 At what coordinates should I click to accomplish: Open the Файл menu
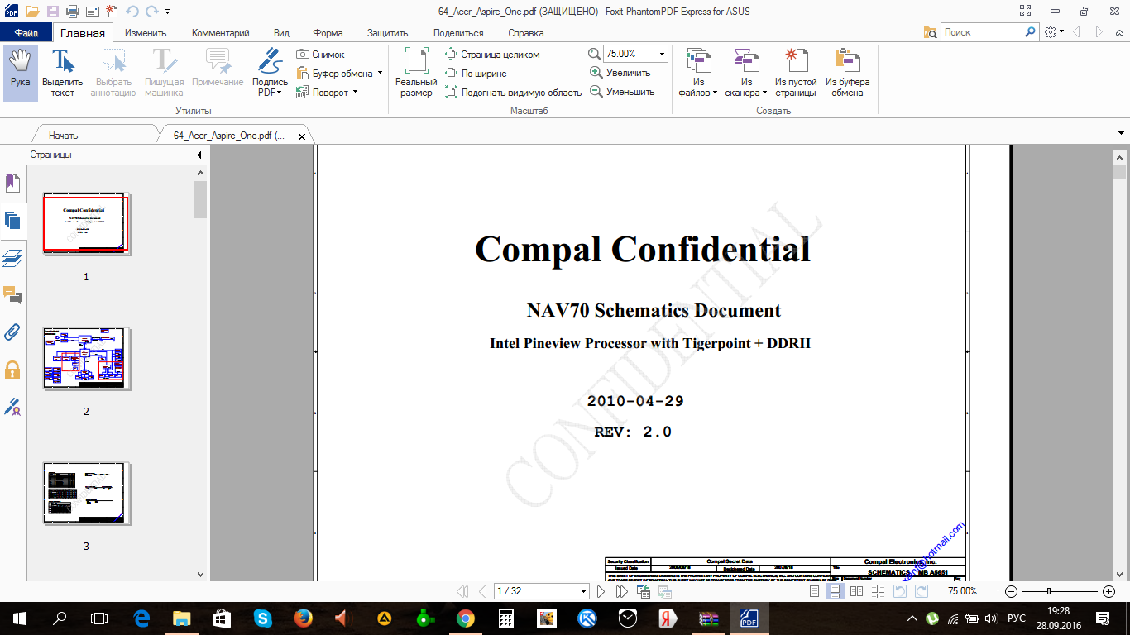pos(26,33)
